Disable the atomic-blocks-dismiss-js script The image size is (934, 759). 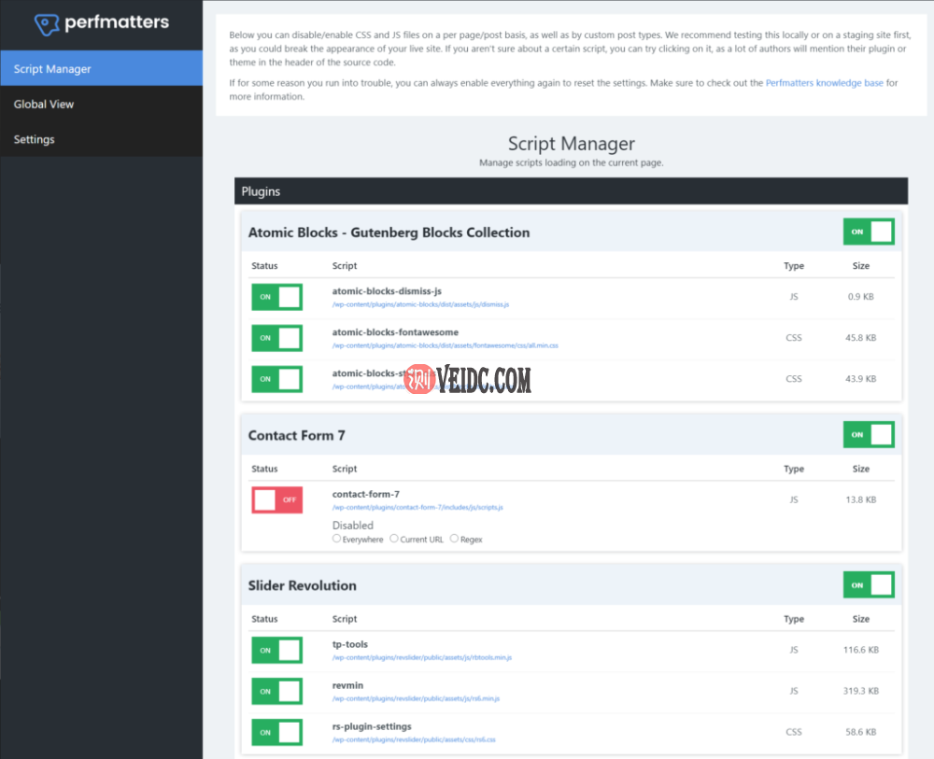pyautogui.click(x=276, y=297)
